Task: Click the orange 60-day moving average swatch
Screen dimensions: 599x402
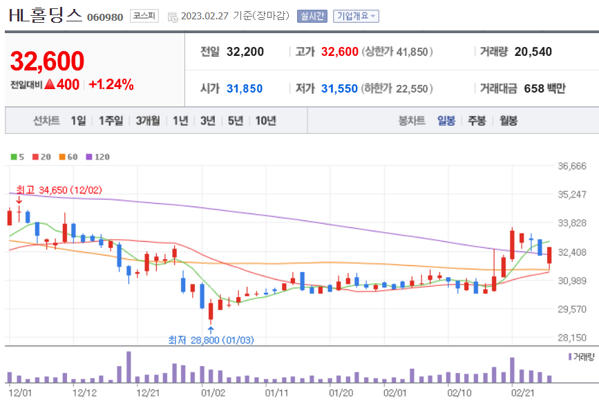Action: point(62,157)
